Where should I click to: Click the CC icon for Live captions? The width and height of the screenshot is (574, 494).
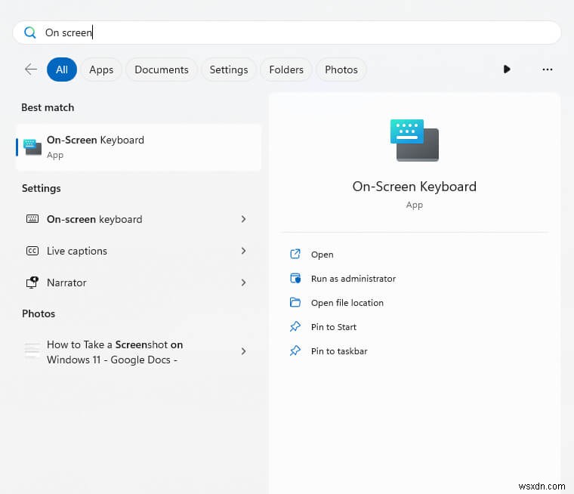[32, 251]
